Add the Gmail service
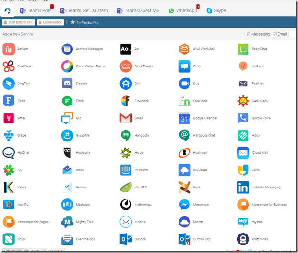This screenshot has height=253, width=298. click(126, 118)
